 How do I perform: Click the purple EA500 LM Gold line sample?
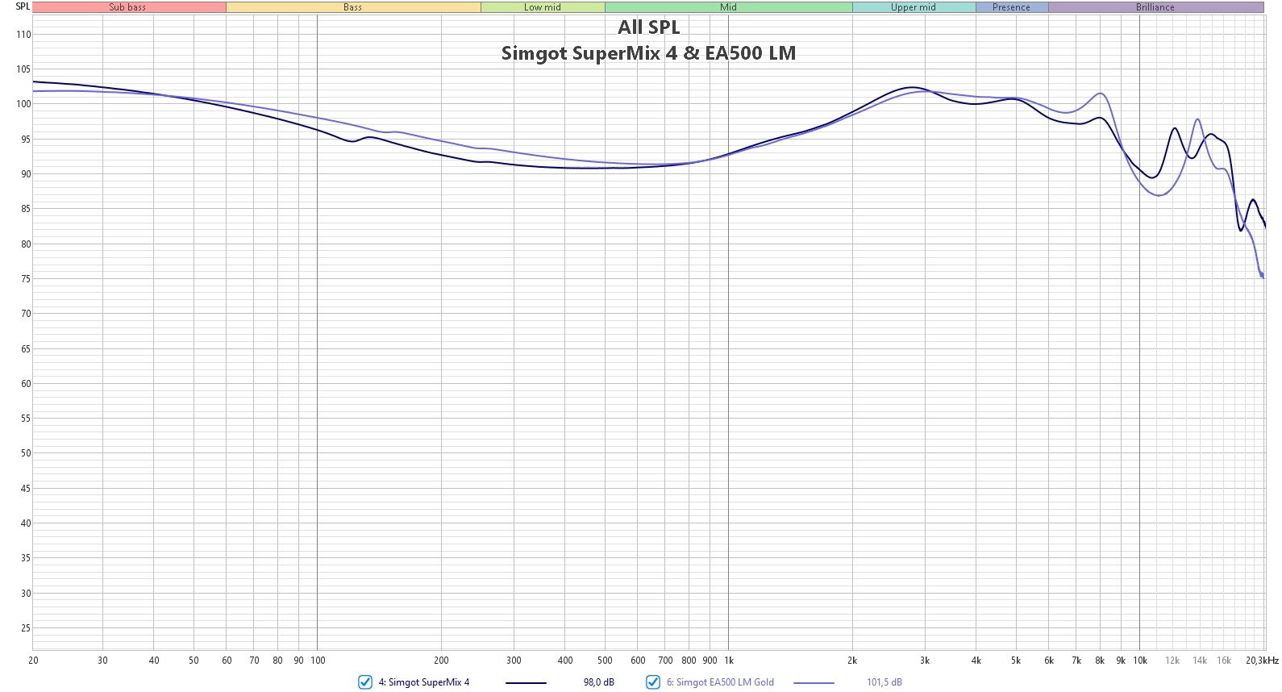[814, 682]
